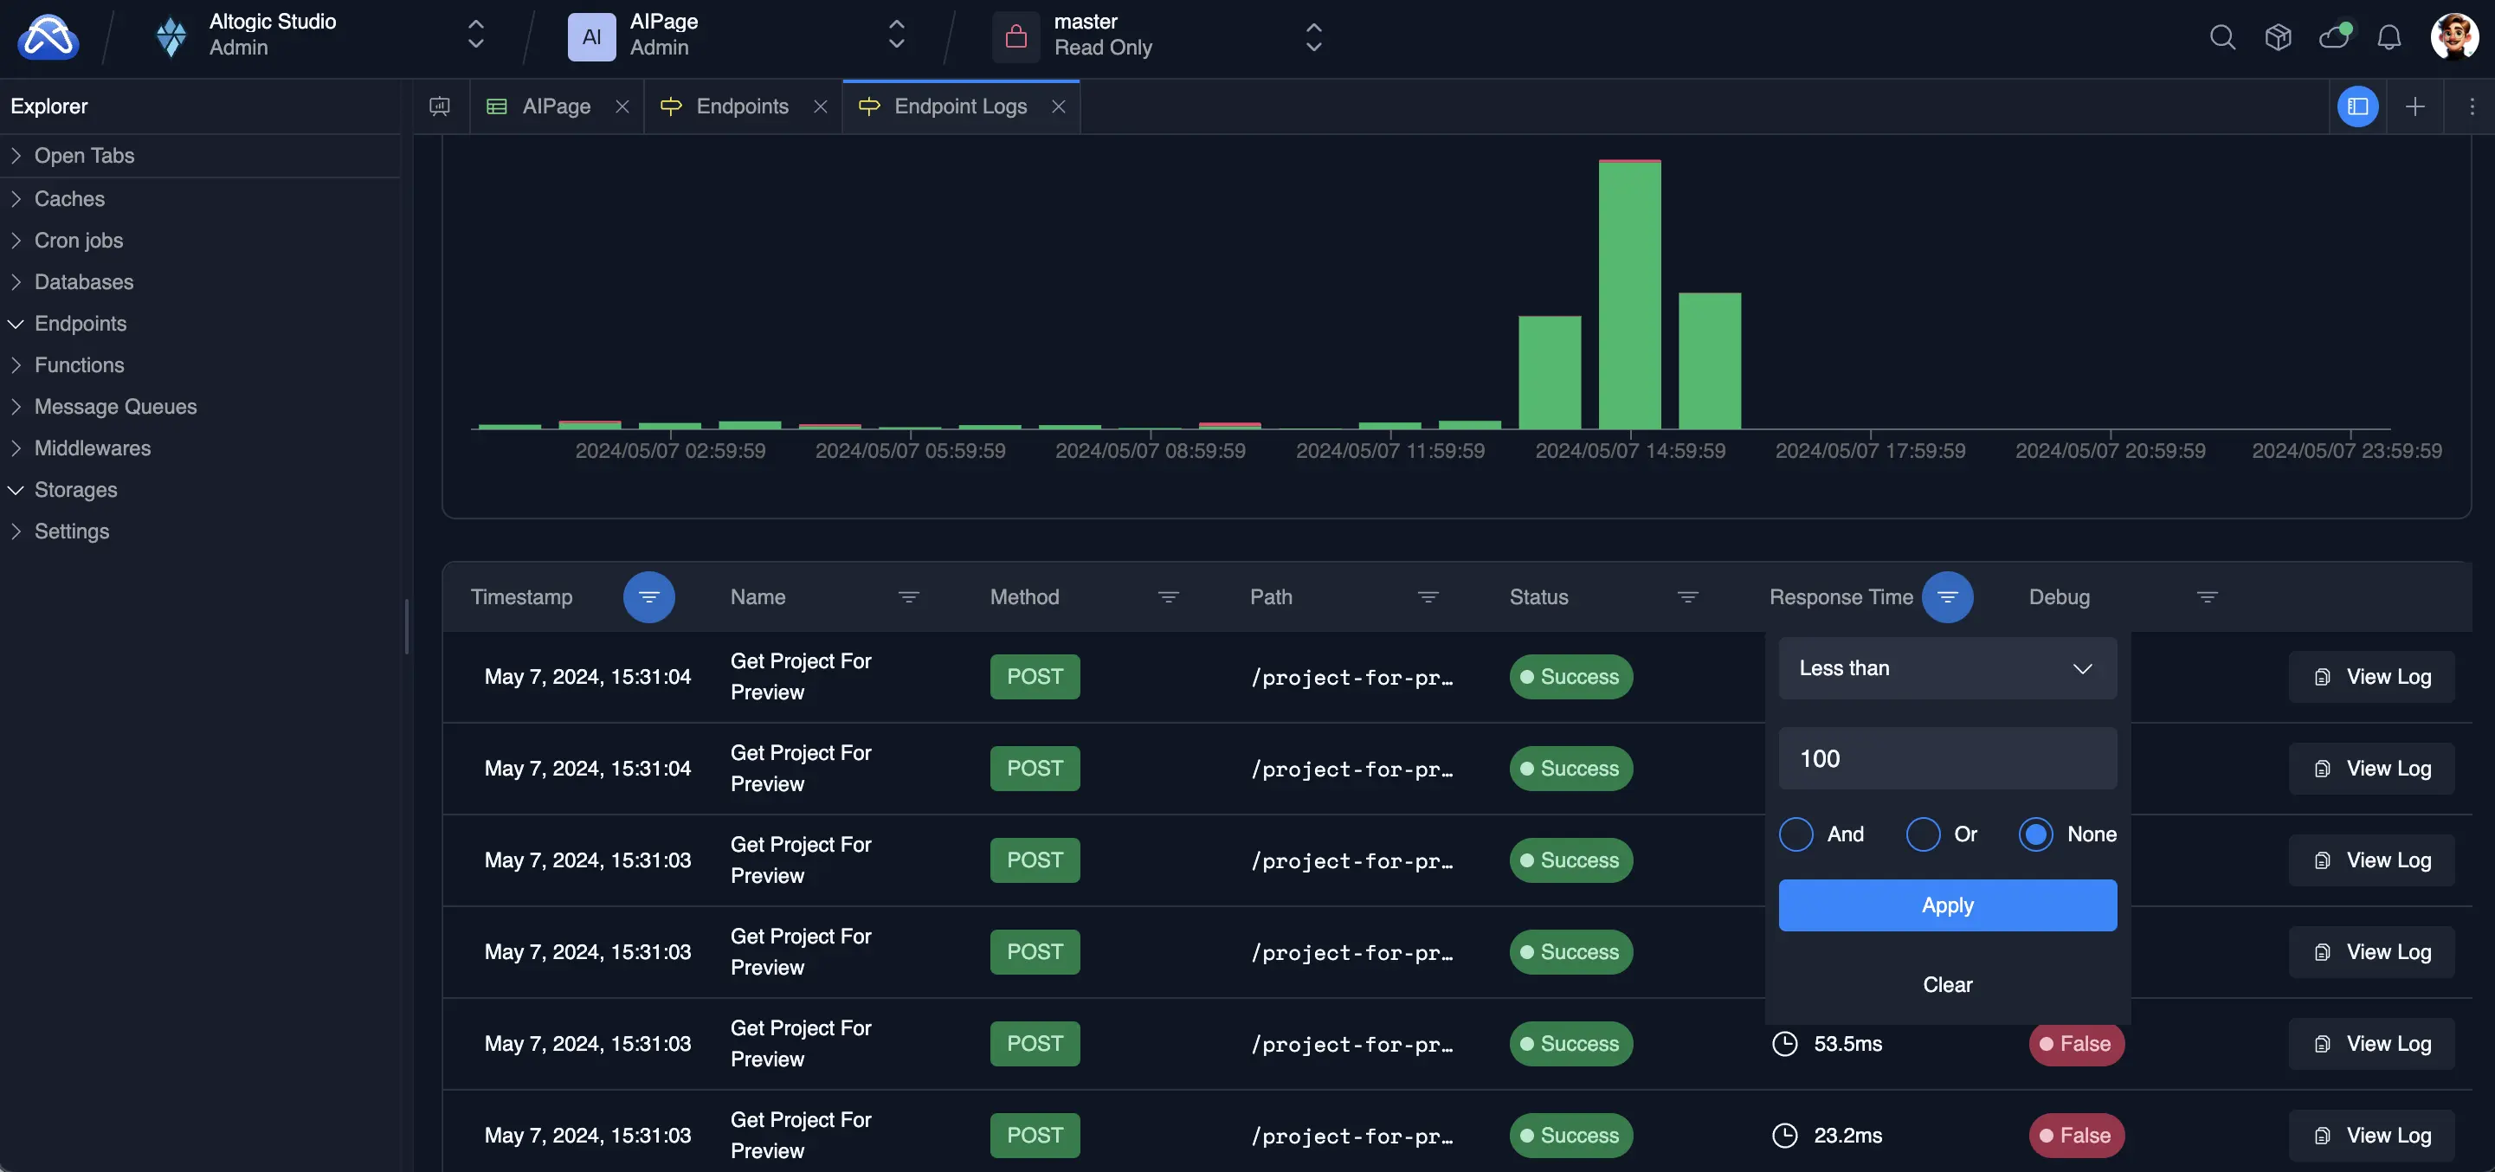Choose the None radio button

coord(2035,834)
